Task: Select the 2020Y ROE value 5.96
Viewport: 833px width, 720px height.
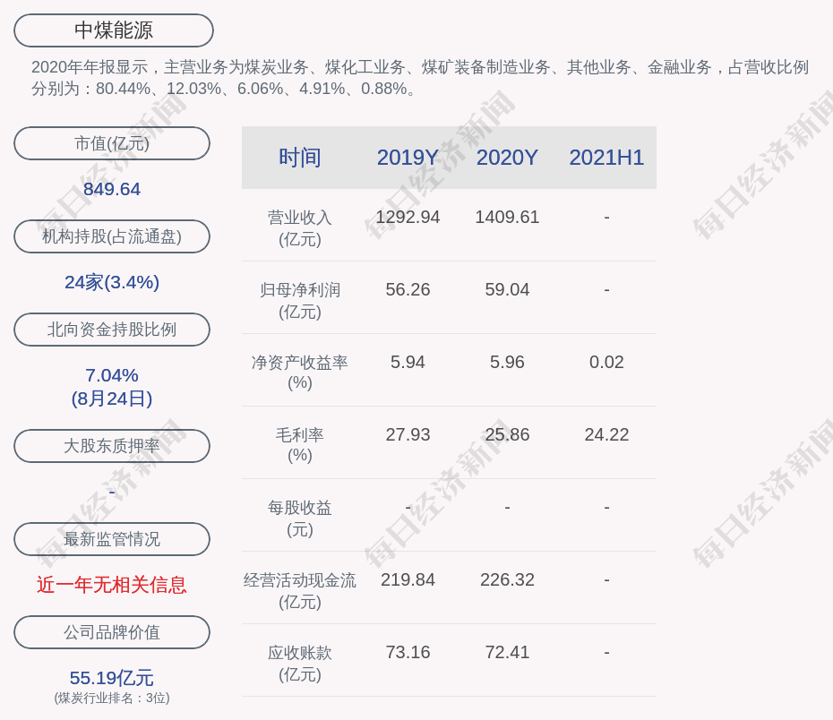Action: point(507,362)
